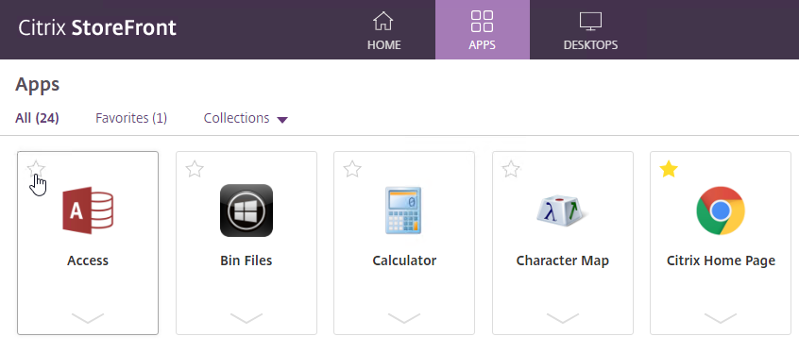Launch the Calculator app icon

403,210
